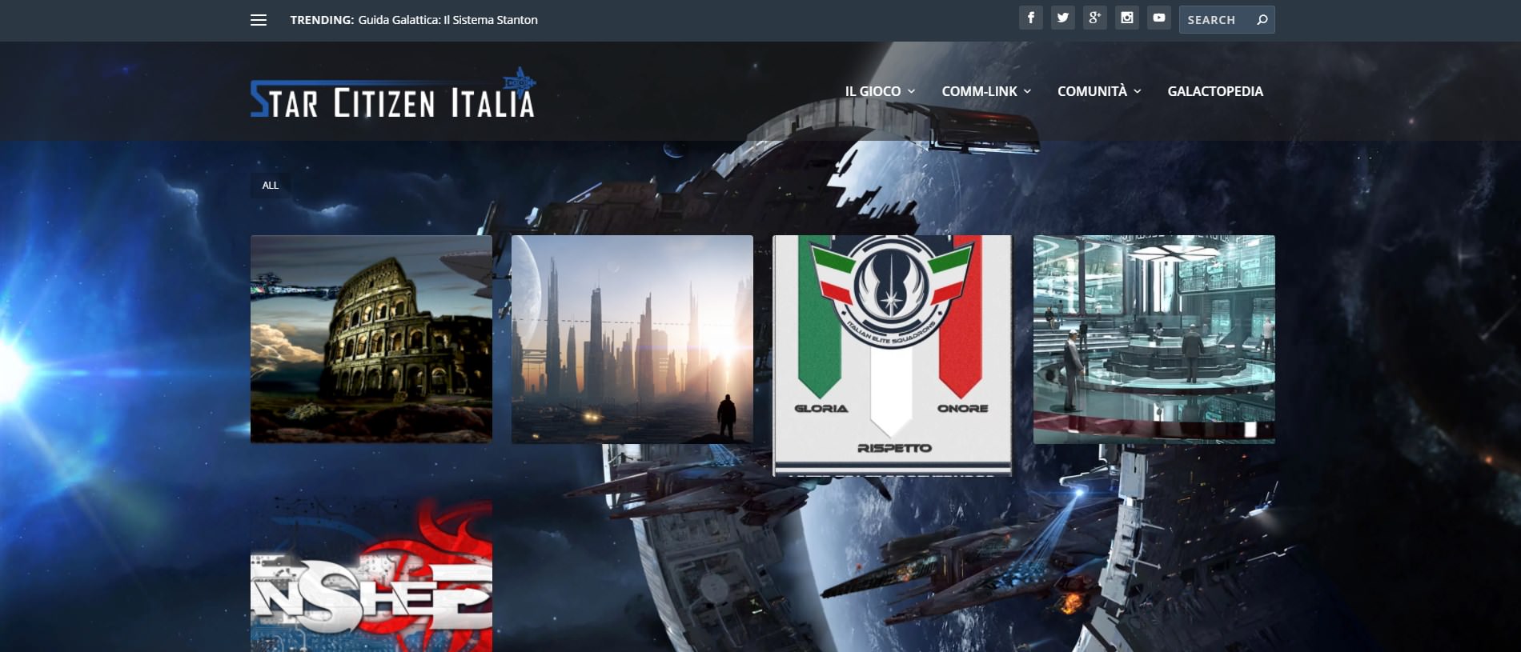Expand the Comunità dropdown menu

click(x=1098, y=91)
